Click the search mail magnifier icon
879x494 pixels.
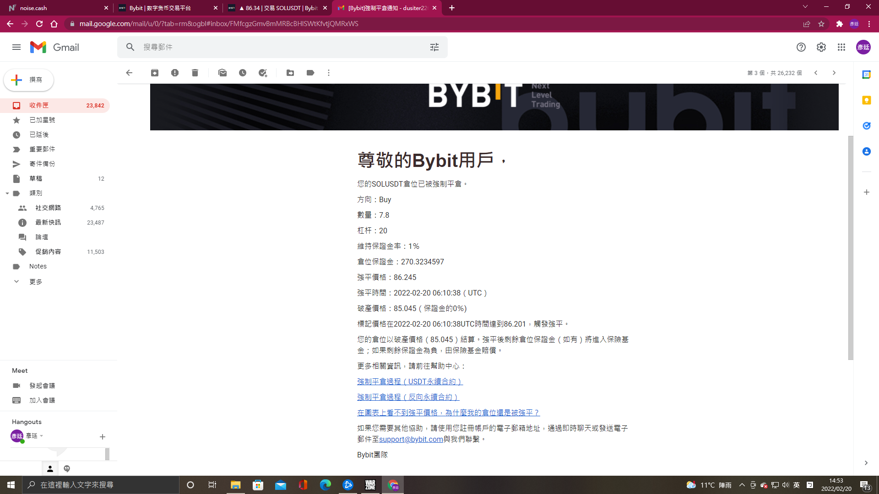[x=130, y=47]
